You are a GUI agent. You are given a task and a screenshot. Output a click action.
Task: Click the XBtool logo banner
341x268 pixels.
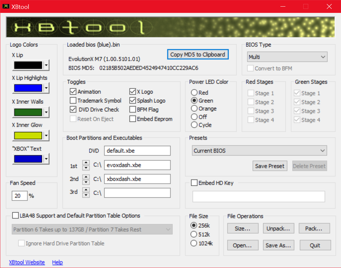pyautogui.click(x=170, y=27)
